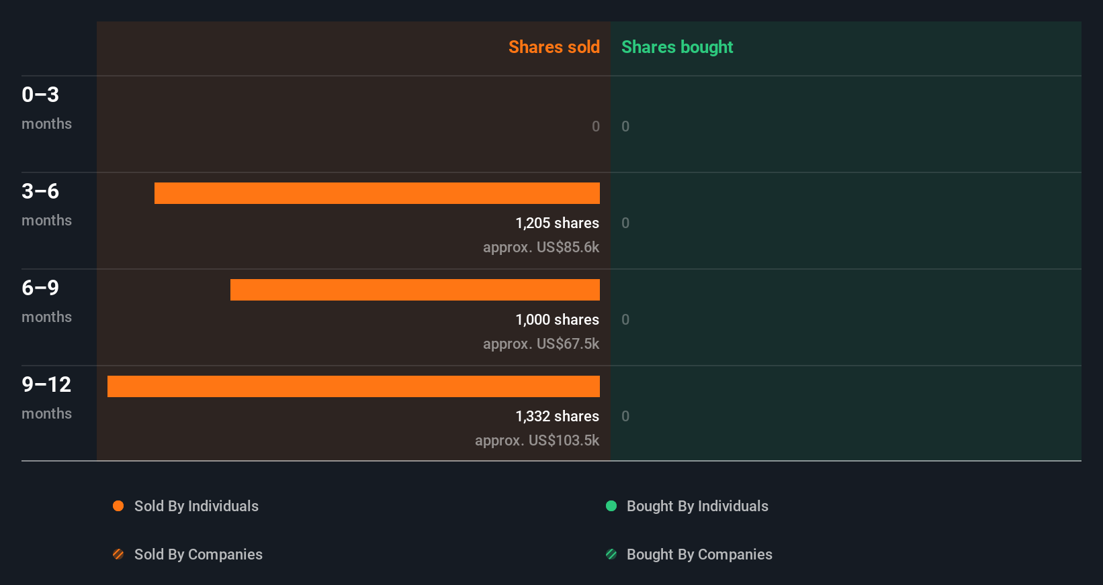Click the 9–12 months row label
The width and height of the screenshot is (1103, 585).
[46, 397]
